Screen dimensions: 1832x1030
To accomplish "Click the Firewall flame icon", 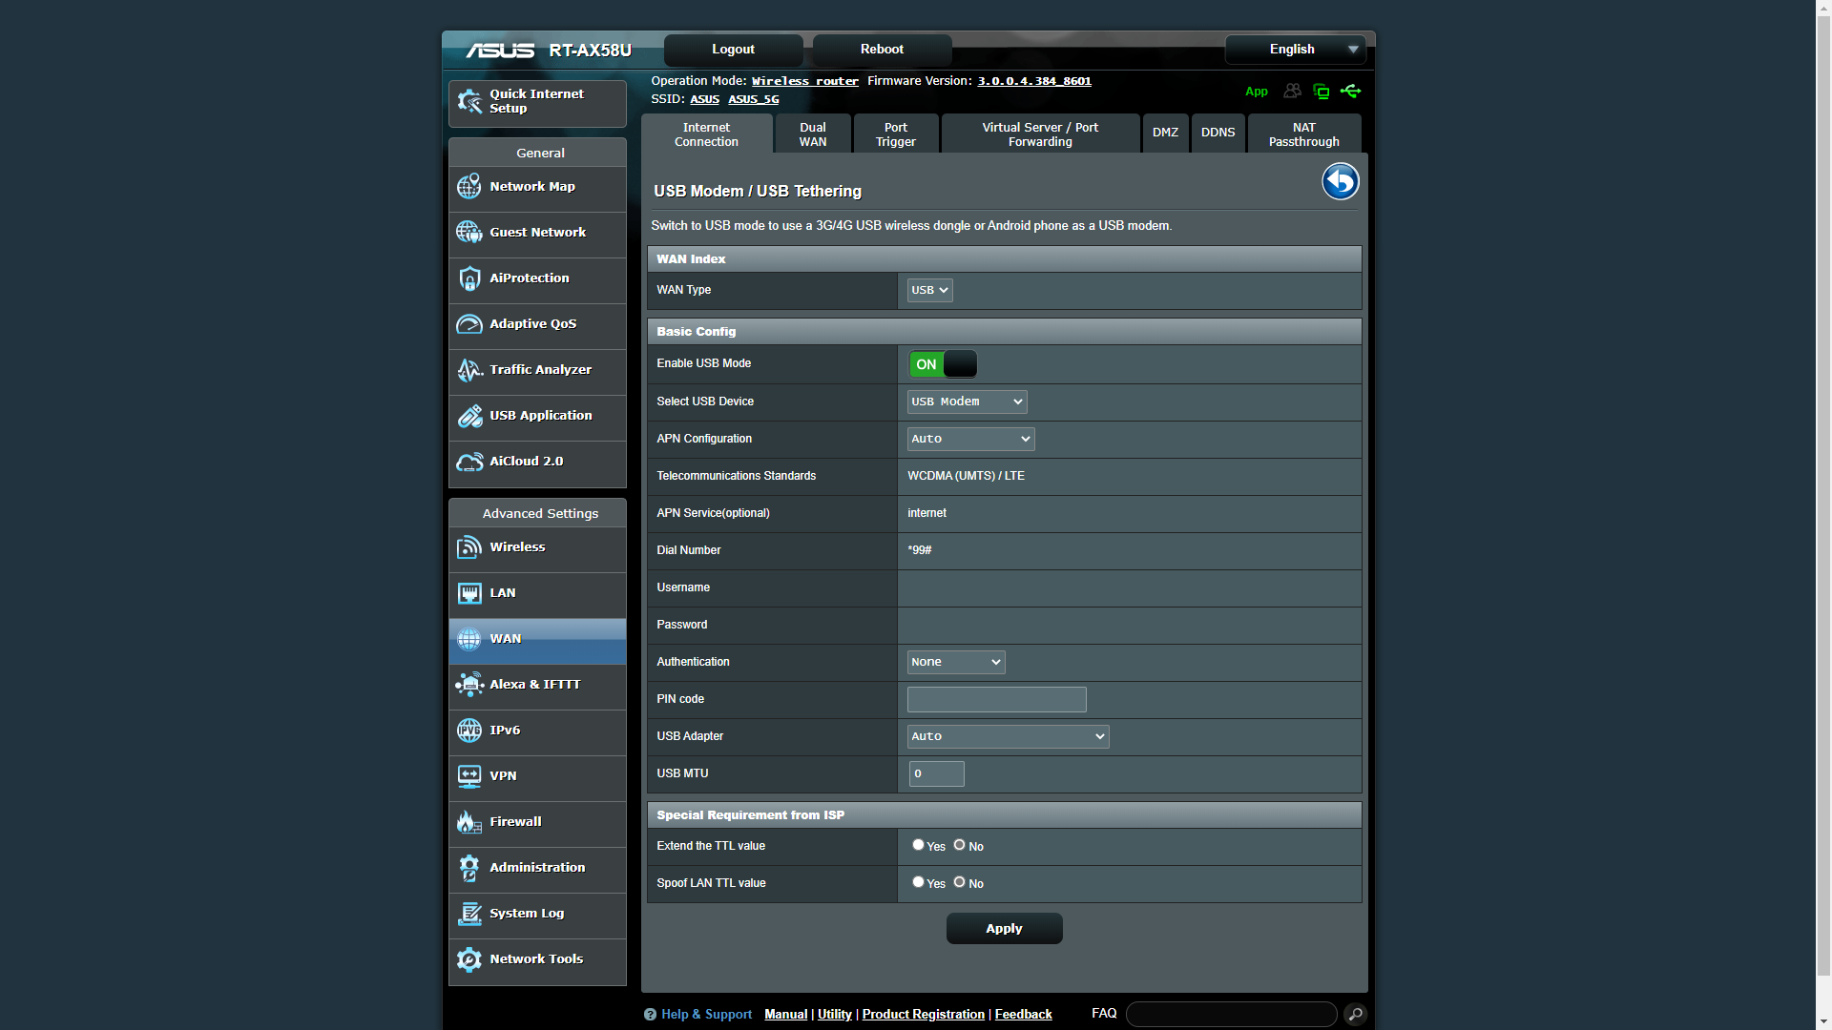I will pyautogui.click(x=468, y=822).
